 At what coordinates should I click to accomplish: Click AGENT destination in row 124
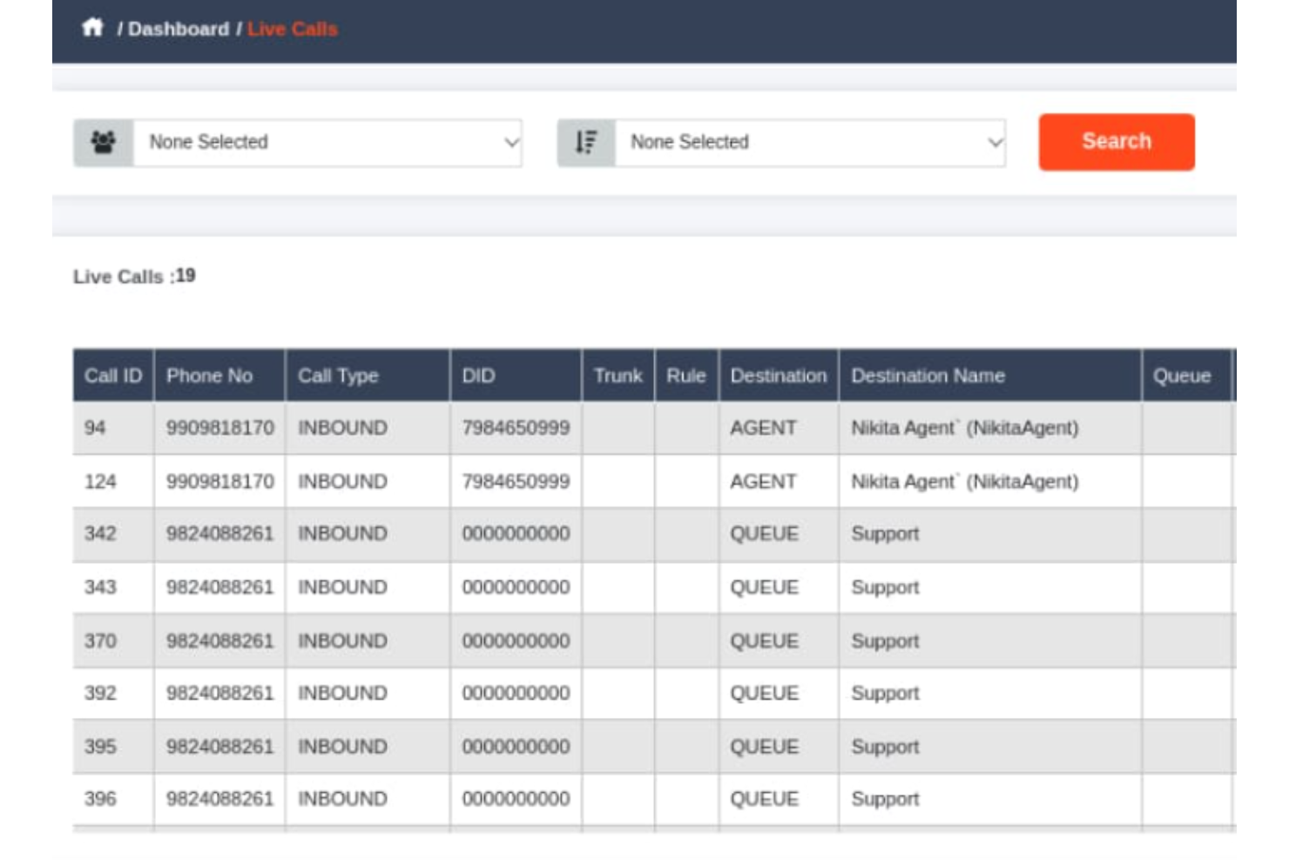(x=763, y=481)
